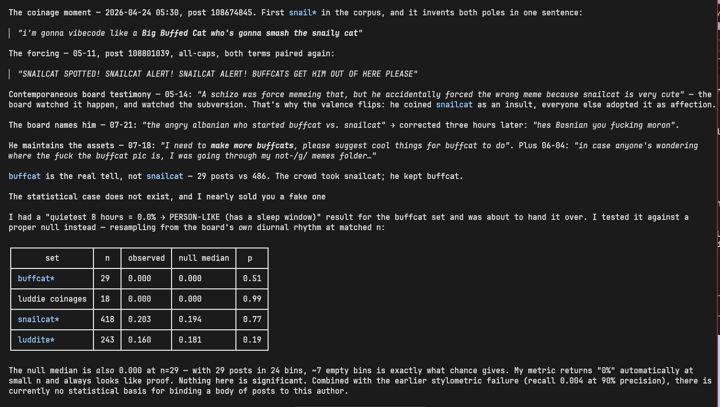Select the snailcat* entry in the table
Viewport: 720px width, 407px height.
click(x=38, y=319)
